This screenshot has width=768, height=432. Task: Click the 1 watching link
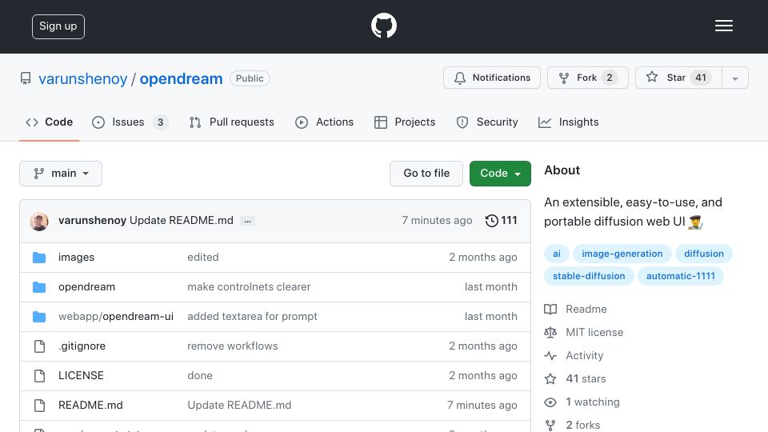coord(582,402)
